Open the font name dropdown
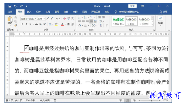The height and width of the screenshot is (104, 183). pyautogui.click(x=36, y=19)
